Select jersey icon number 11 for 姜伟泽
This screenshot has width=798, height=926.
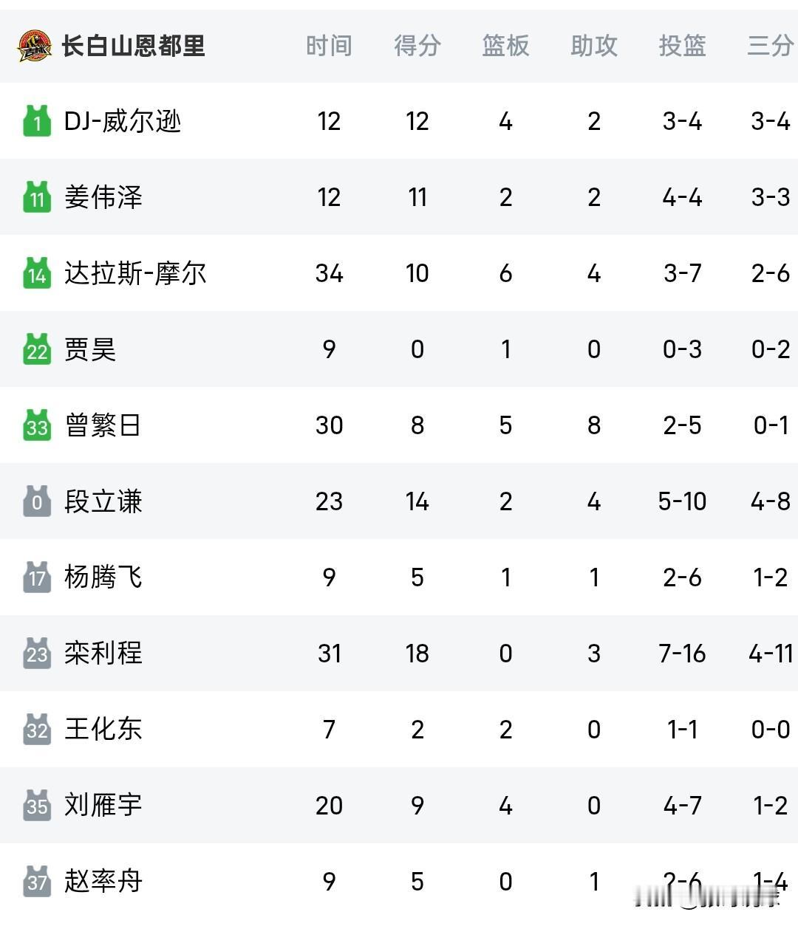pyautogui.click(x=37, y=197)
